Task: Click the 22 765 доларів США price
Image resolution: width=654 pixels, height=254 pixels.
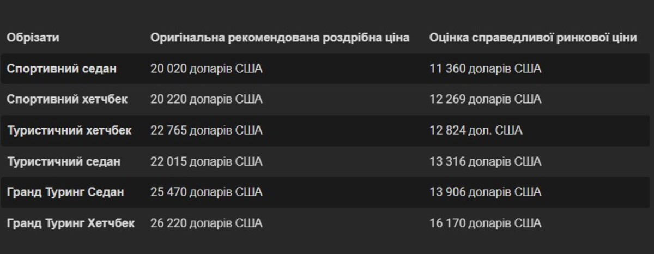Action: coord(206,130)
